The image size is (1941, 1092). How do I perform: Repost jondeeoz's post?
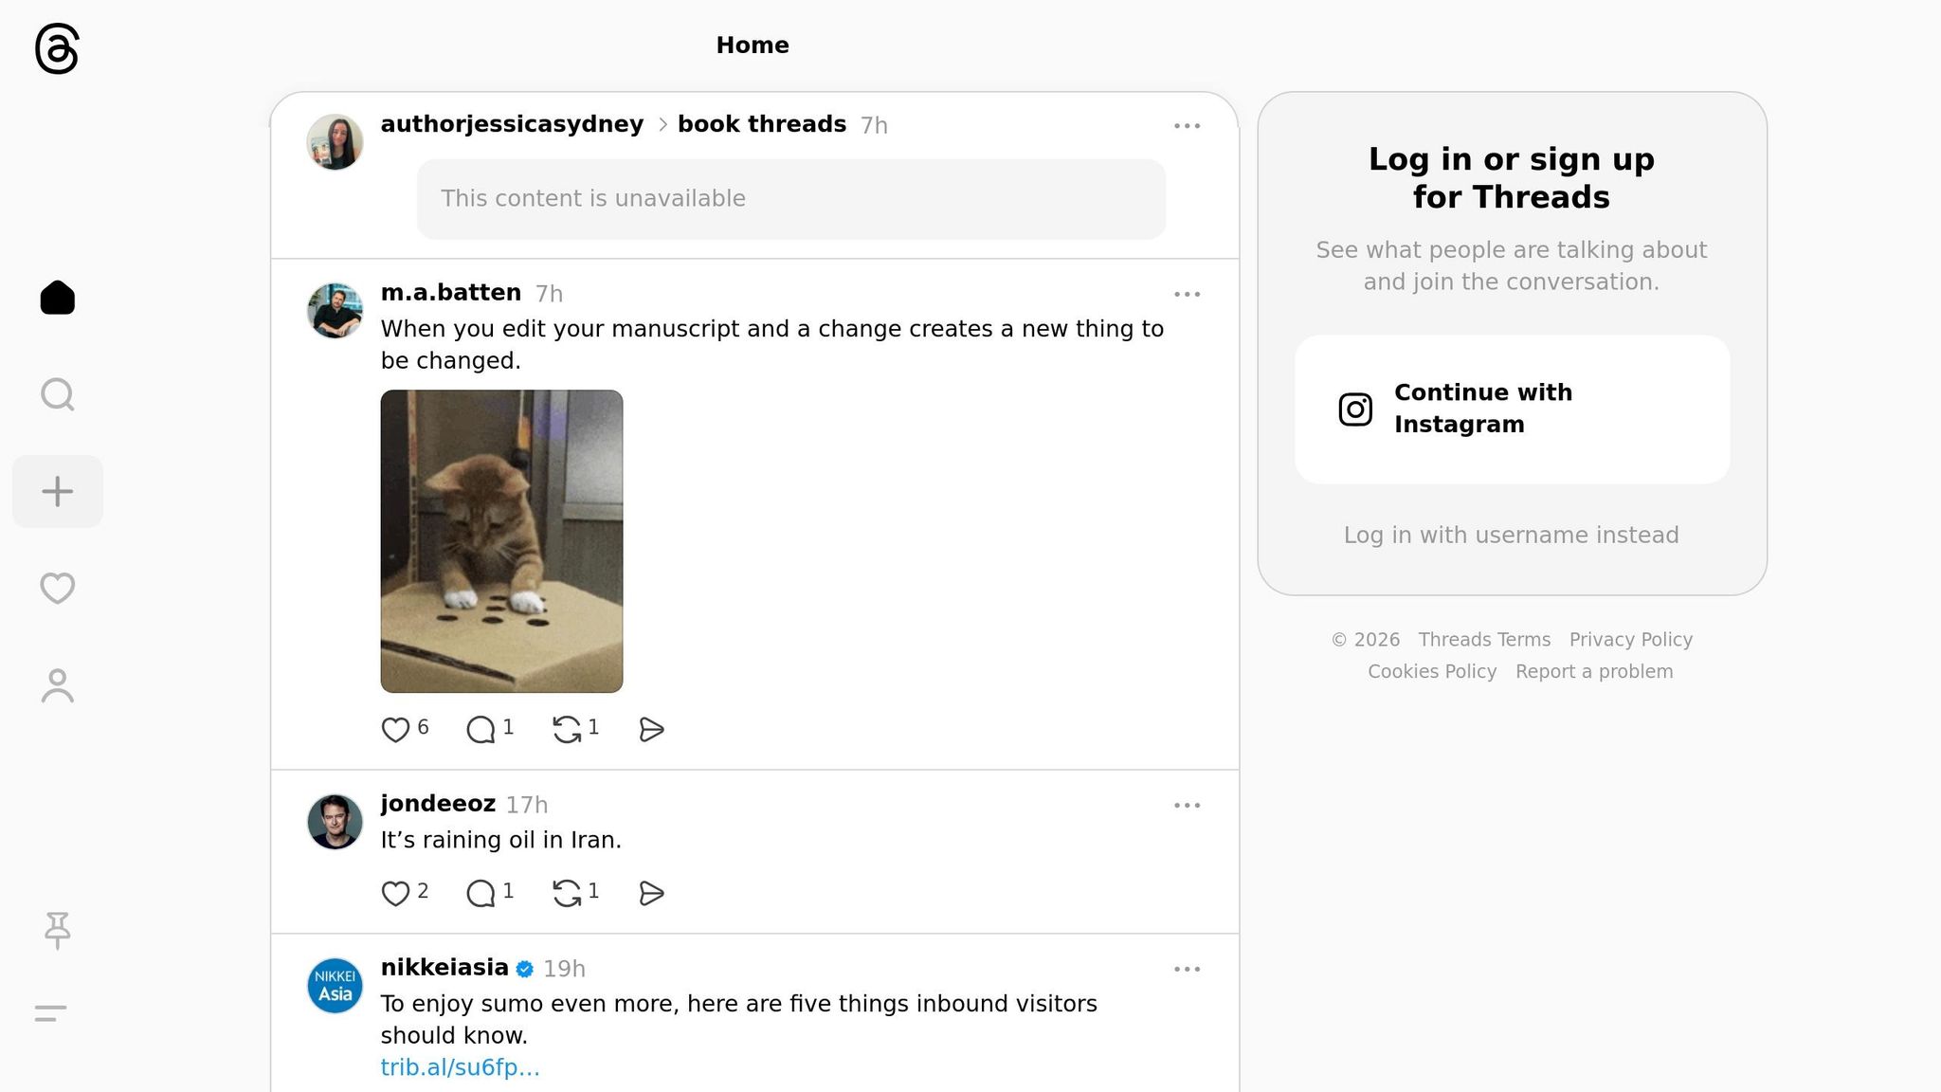tap(567, 893)
